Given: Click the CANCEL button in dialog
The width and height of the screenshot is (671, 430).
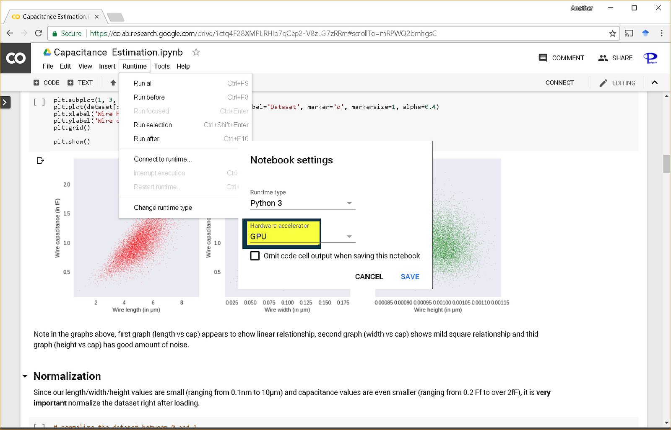Looking at the screenshot, I should coord(369,277).
